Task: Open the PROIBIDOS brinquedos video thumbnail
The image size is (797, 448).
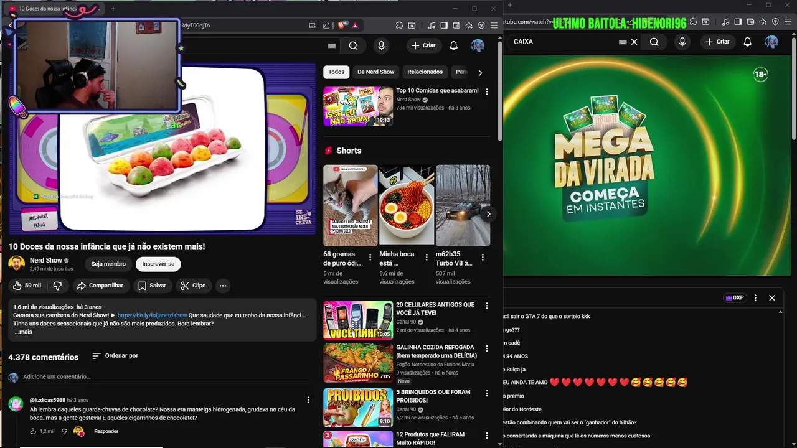Action: tap(358, 408)
